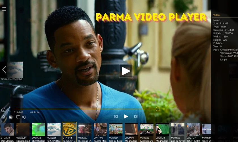Viewport: 238px width, 142px height.
Task: Open the faf5ea184ccb4b8b7 cloud preview thumbnail
Action: pos(15,70)
